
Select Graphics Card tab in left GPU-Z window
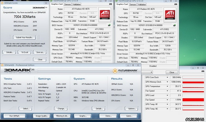point(57,4)
